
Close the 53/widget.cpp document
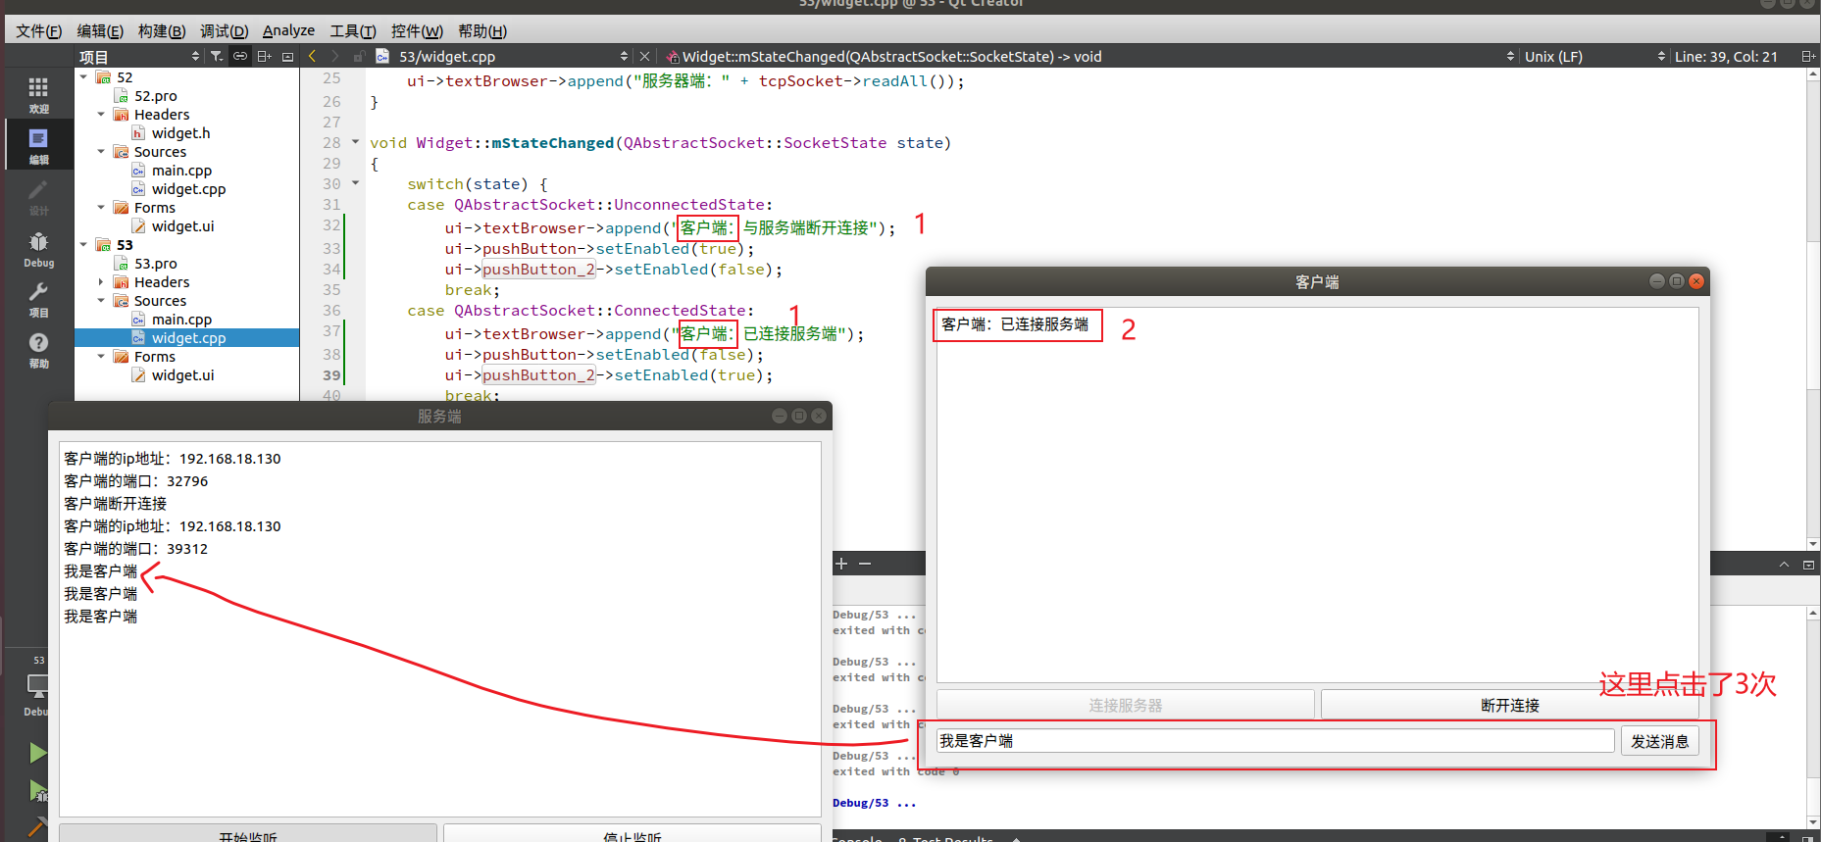click(643, 57)
